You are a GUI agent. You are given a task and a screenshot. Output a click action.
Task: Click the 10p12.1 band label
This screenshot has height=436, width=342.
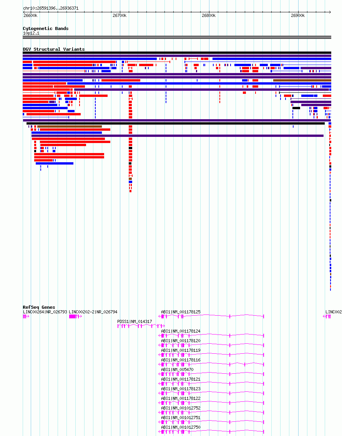coord(31,33)
